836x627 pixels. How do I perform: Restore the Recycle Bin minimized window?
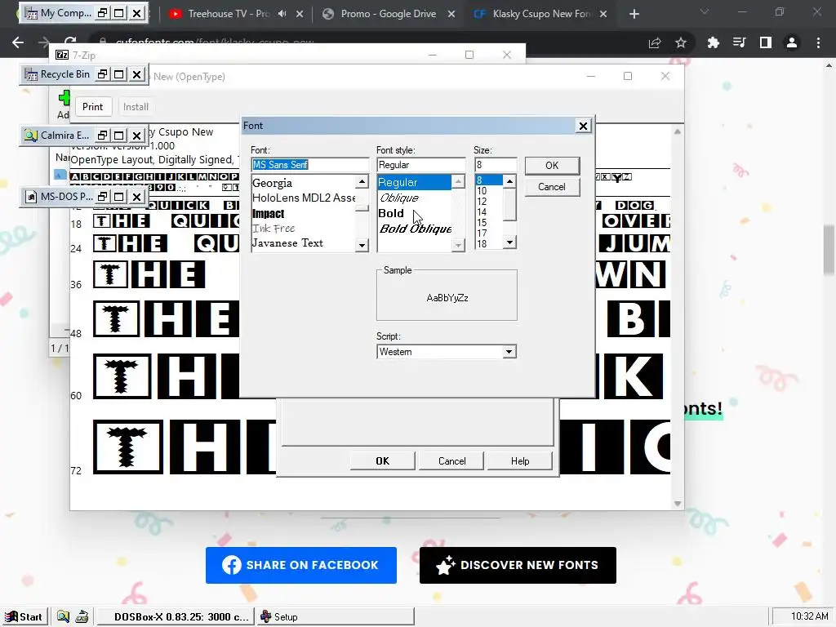[x=103, y=74]
